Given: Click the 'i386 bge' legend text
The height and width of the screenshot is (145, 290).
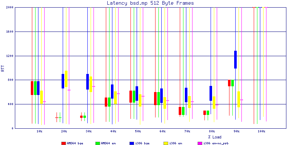Looking at the screenshot, I should (x=142, y=143).
